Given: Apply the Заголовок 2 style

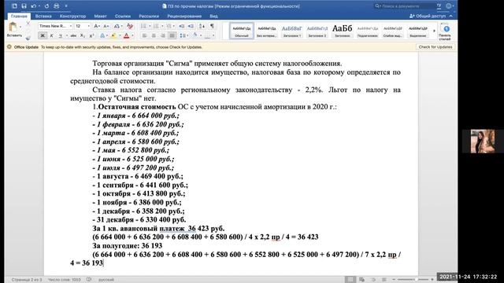Looking at the screenshot, I should 317,31.
